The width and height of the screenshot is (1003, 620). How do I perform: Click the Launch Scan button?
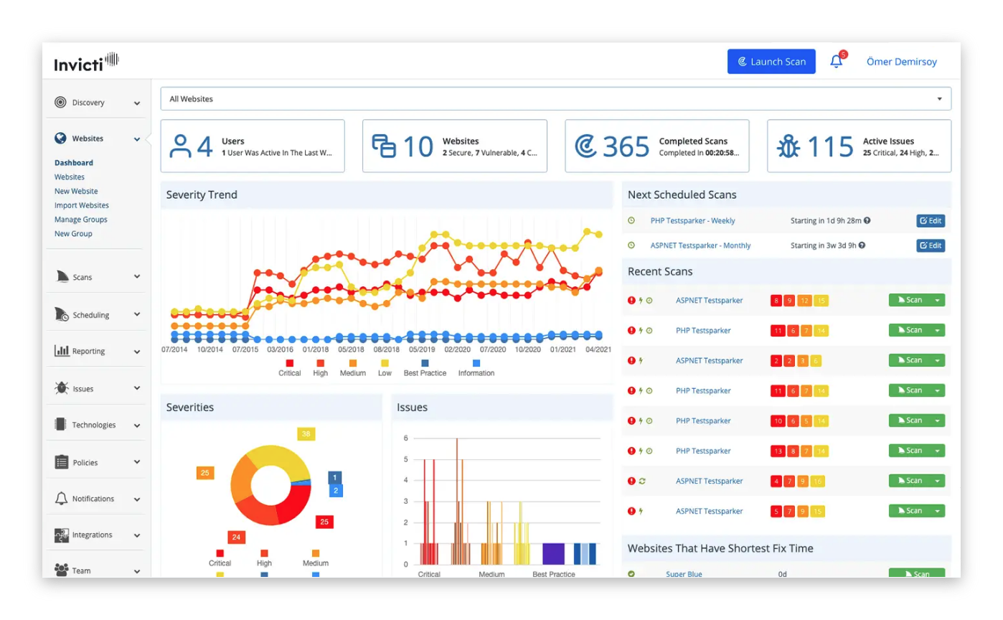tap(771, 62)
